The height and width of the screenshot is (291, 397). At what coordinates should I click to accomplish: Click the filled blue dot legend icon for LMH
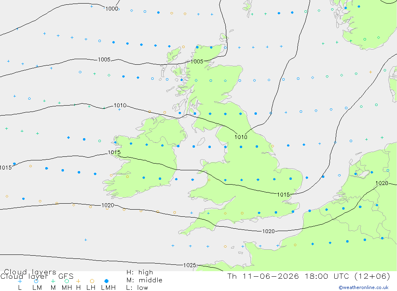coord(106,281)
